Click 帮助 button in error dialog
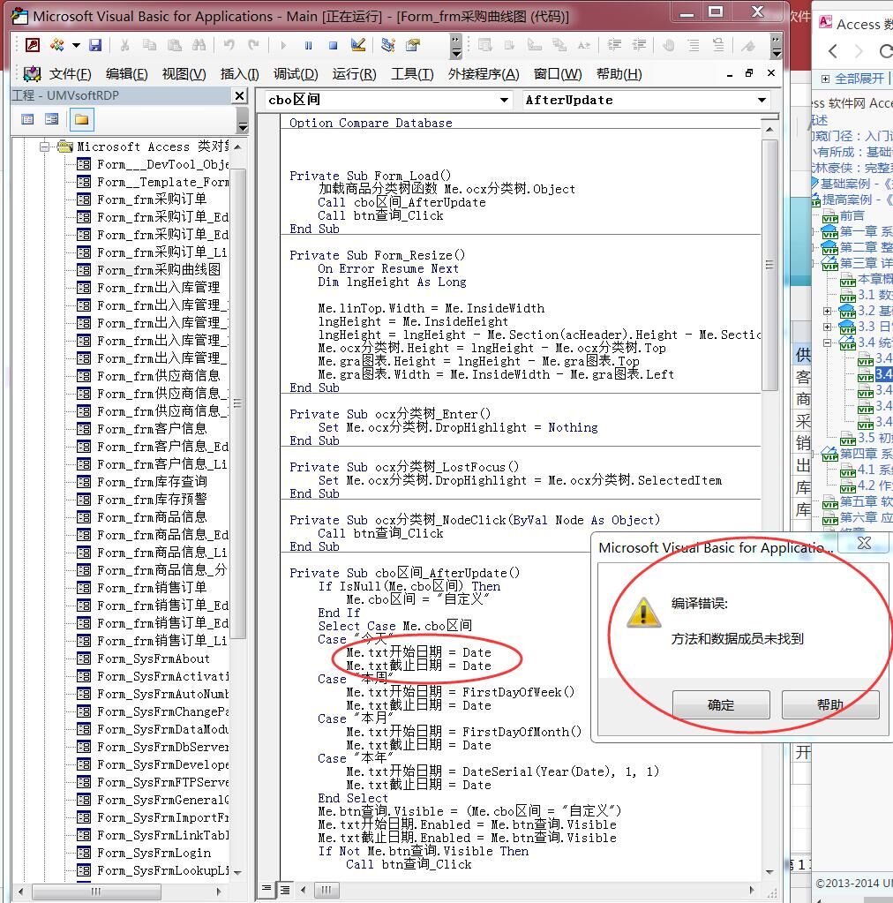Screen dimensions: 893x903 [x=829, y=704]
